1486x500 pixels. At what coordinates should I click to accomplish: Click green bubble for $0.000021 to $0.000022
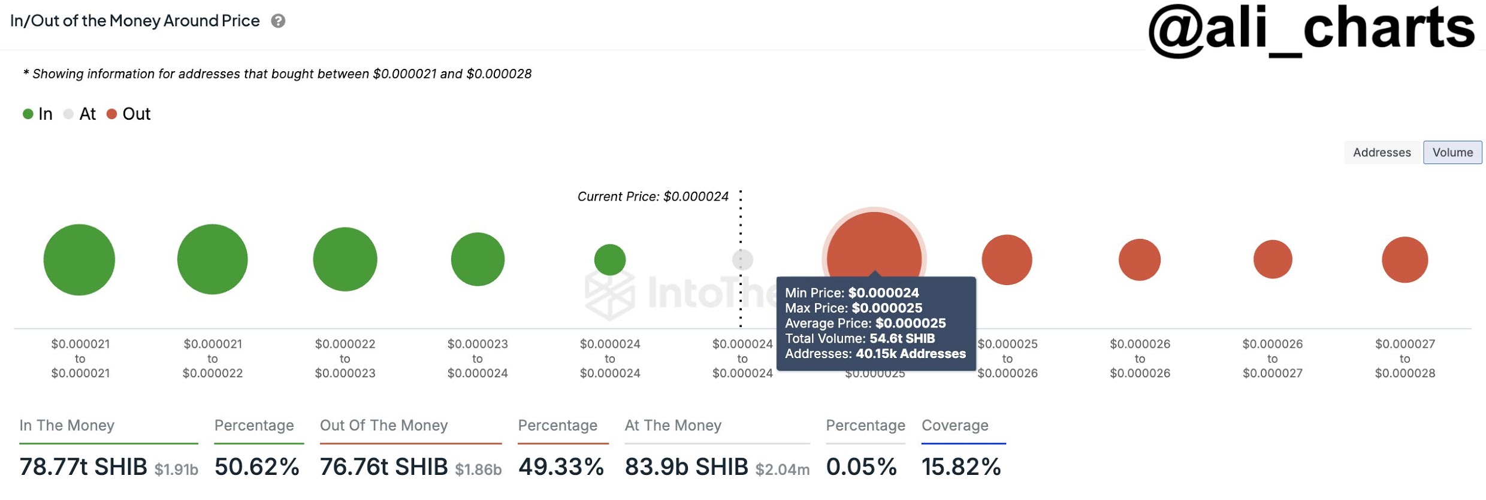[x=212, y=259]
